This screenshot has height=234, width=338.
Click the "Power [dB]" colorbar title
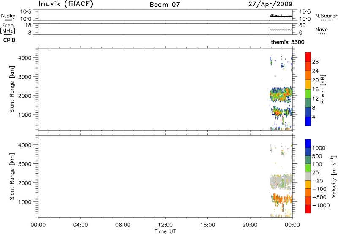pyautogui.click(x=322, y=89)
